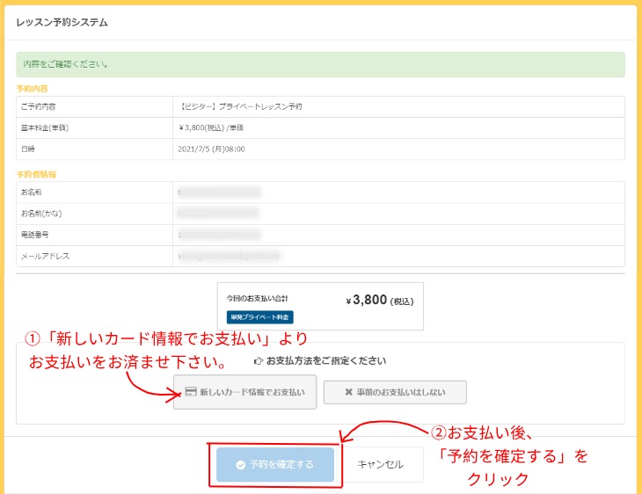The height and width of the screenshot is (494, 642).
Task: Cancel the reservation with キャンセル
Action: (381, 465)
